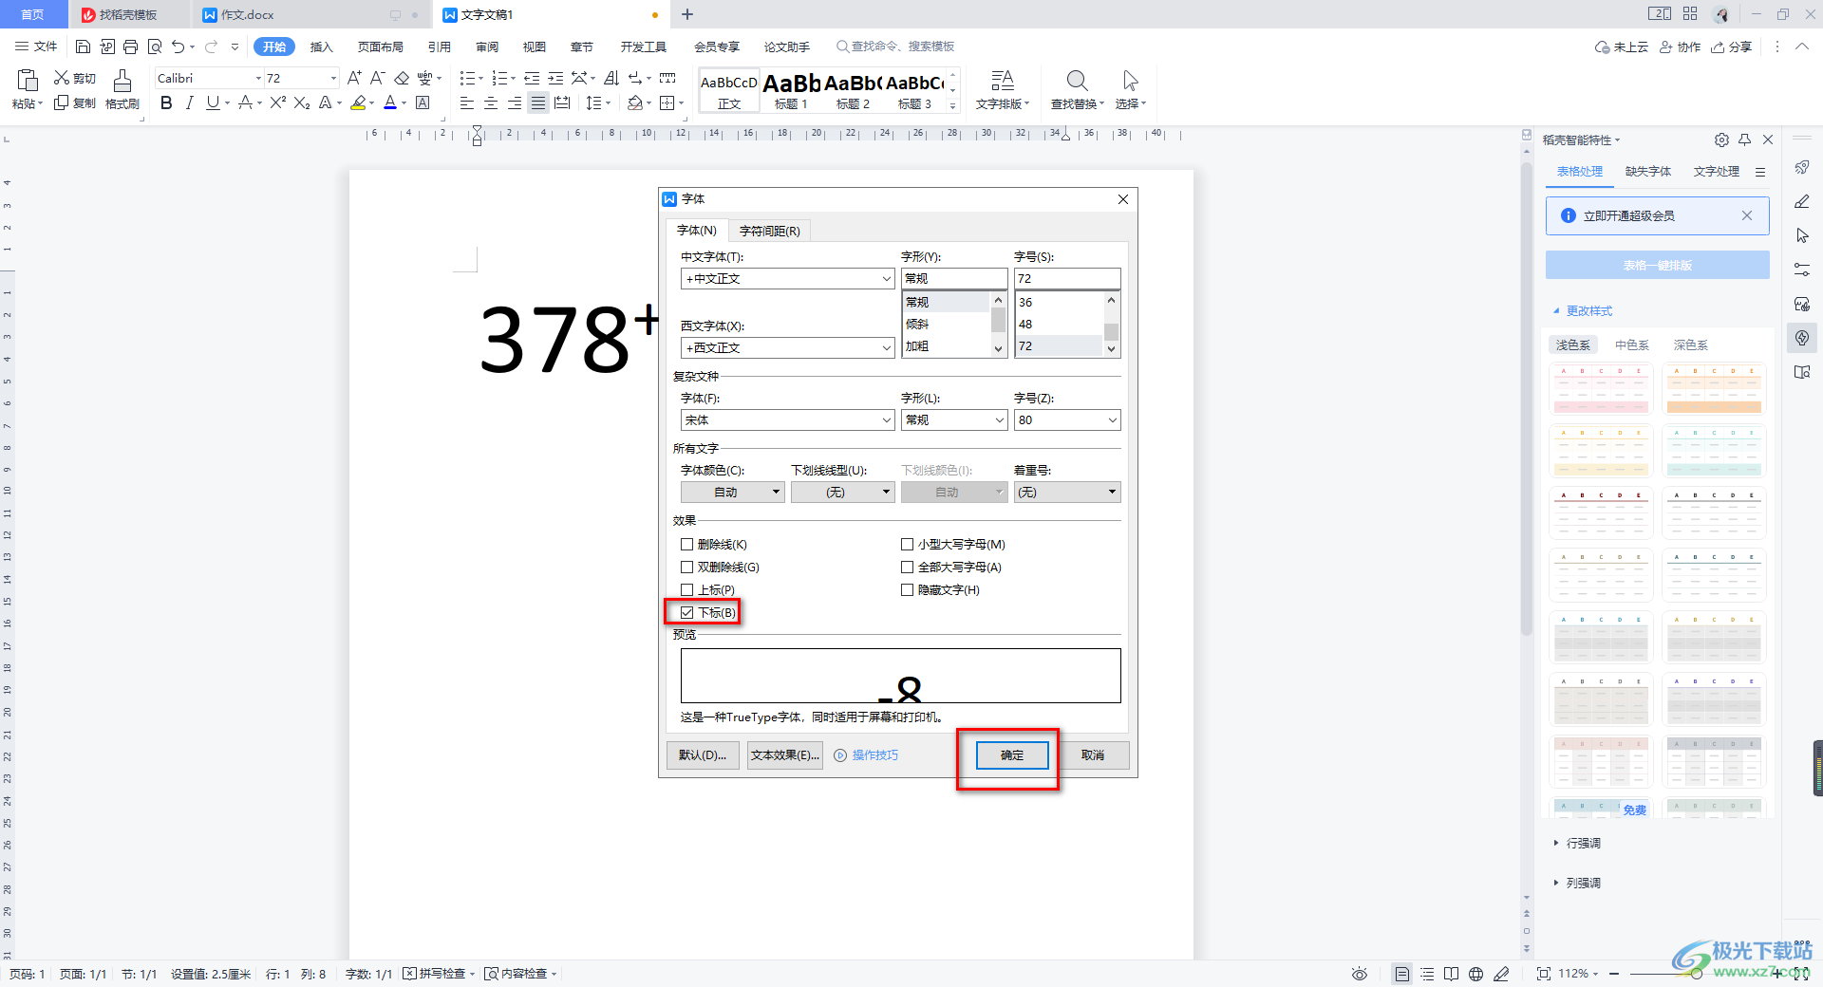Open the File menu
The height and width of the screenshot is (987, 1823).
click(x=36, y=47)
